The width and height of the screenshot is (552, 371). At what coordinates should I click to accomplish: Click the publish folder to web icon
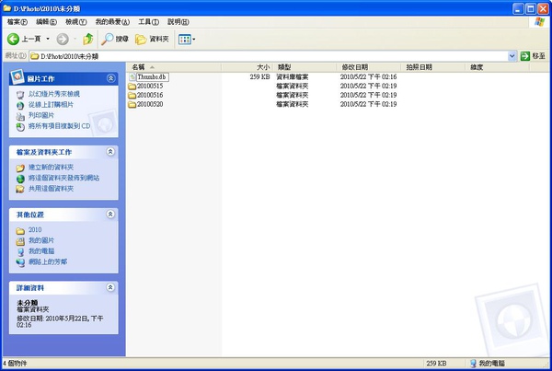(20, 179)
